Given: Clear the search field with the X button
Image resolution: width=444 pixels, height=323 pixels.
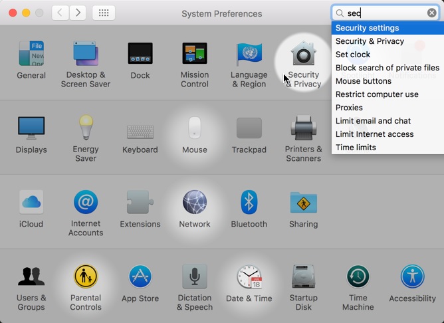Looking at the screenshot, I should click(x=431, y=13).
